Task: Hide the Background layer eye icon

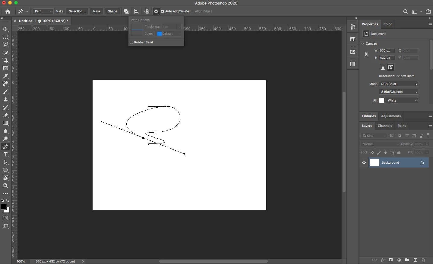Action: [364, 163]
